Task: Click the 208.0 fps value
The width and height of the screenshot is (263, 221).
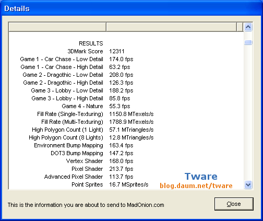Action: [x=121, y=75]
